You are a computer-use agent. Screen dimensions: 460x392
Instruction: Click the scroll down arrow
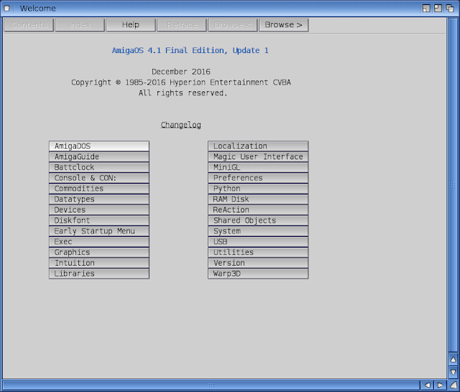pos(453,373)
